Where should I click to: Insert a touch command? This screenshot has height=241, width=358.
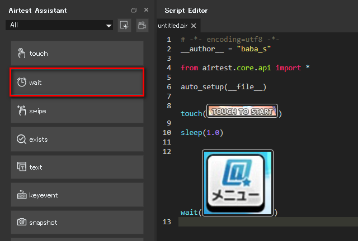point(77,54)
